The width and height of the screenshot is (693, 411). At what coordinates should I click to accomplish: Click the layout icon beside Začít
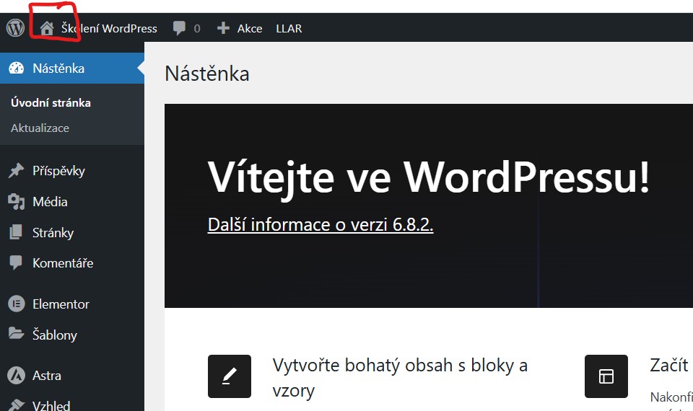(x=606, y=376)
